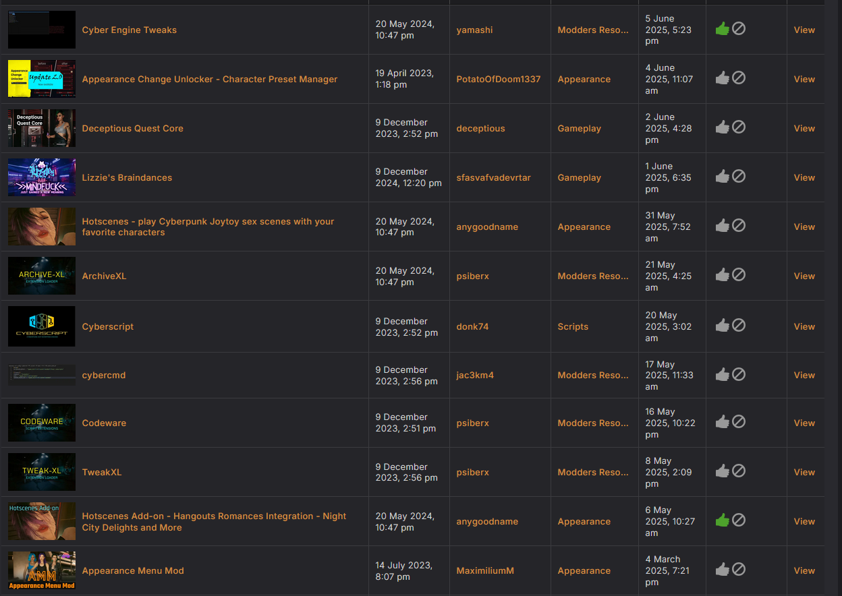
Task: Open the Codeware mod title link
Action: pyautogui.click(x=104, y=423)
